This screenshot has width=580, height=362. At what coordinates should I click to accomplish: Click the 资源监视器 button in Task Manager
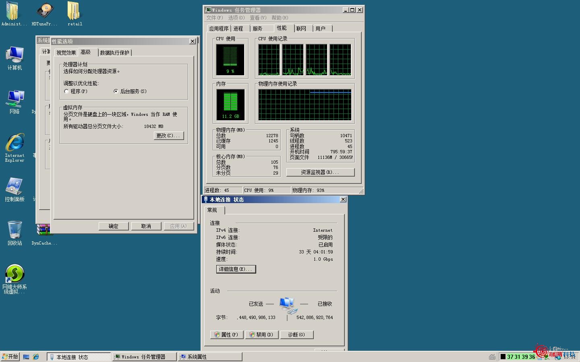click(x=320, y=172)
